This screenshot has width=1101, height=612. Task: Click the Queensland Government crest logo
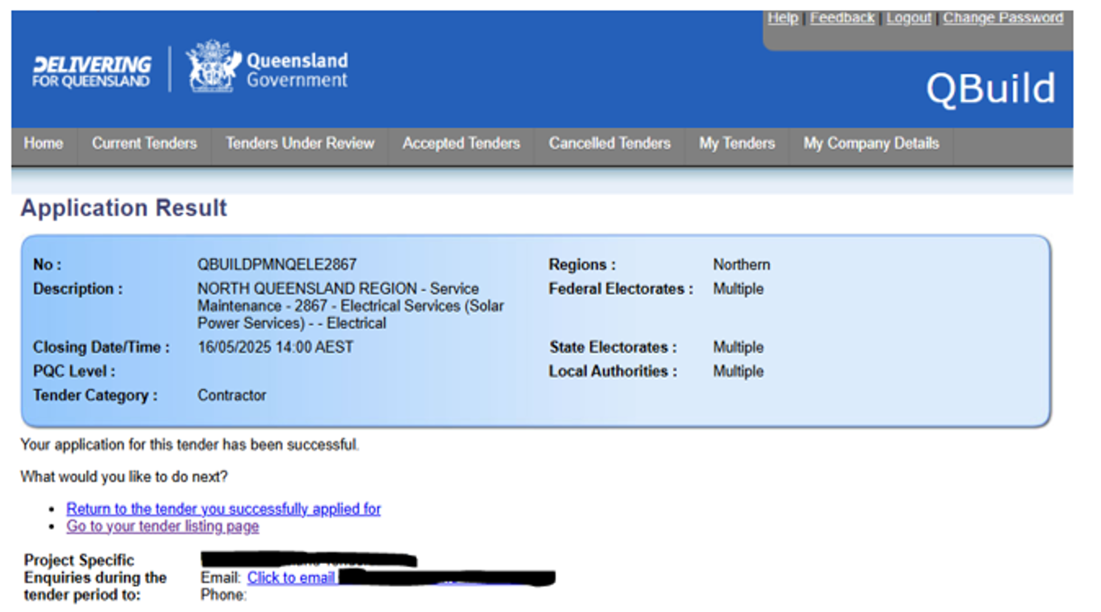click(x=212, y=67)
